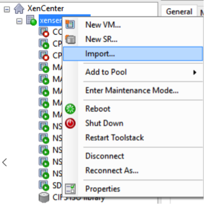Select Enter Maintenance Mode... menu entry
The image size is (204, 204).
point(132,90)
